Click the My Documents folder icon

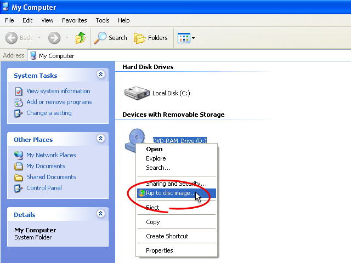[19, 167]
